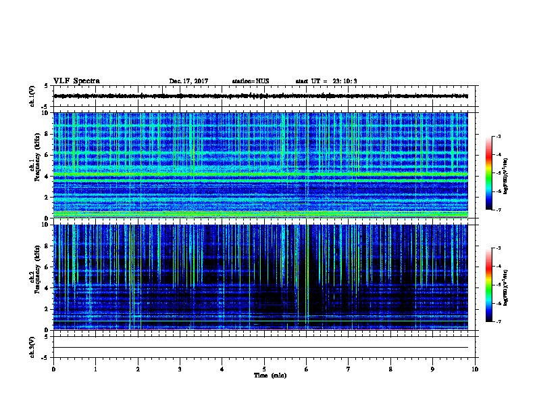The height and width of the screenshot is (414, 535).
Task: Click the 'ch.3(V)' axis label
Action: coord(32,347)
